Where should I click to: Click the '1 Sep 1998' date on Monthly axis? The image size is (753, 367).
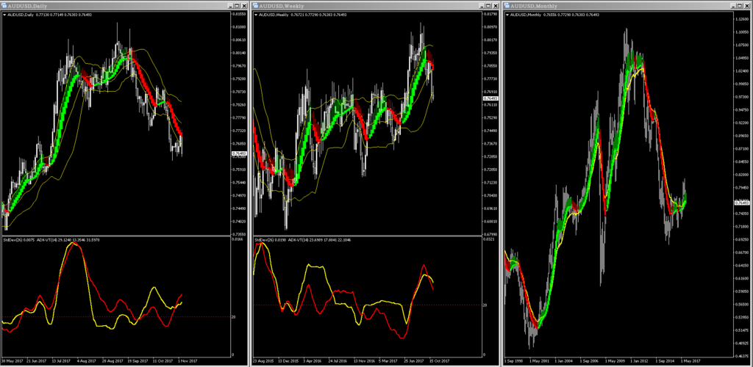tap(514, 361)
